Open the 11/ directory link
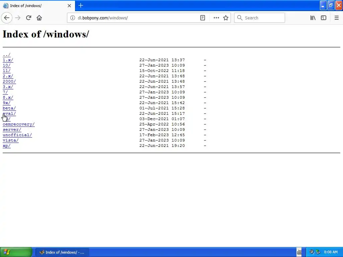The image size is (343, 257). point(7,71)
